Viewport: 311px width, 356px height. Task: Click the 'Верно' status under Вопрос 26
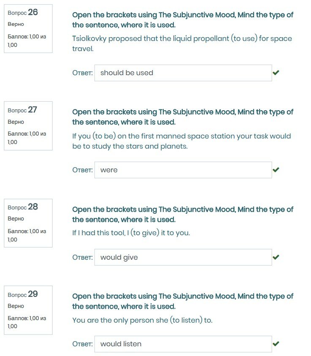[16, 24]
